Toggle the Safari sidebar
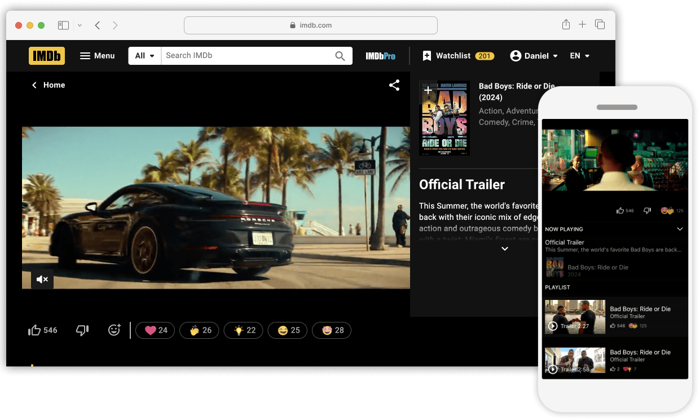The height and width of the screenshot is (420, 700). click(63, 25)
